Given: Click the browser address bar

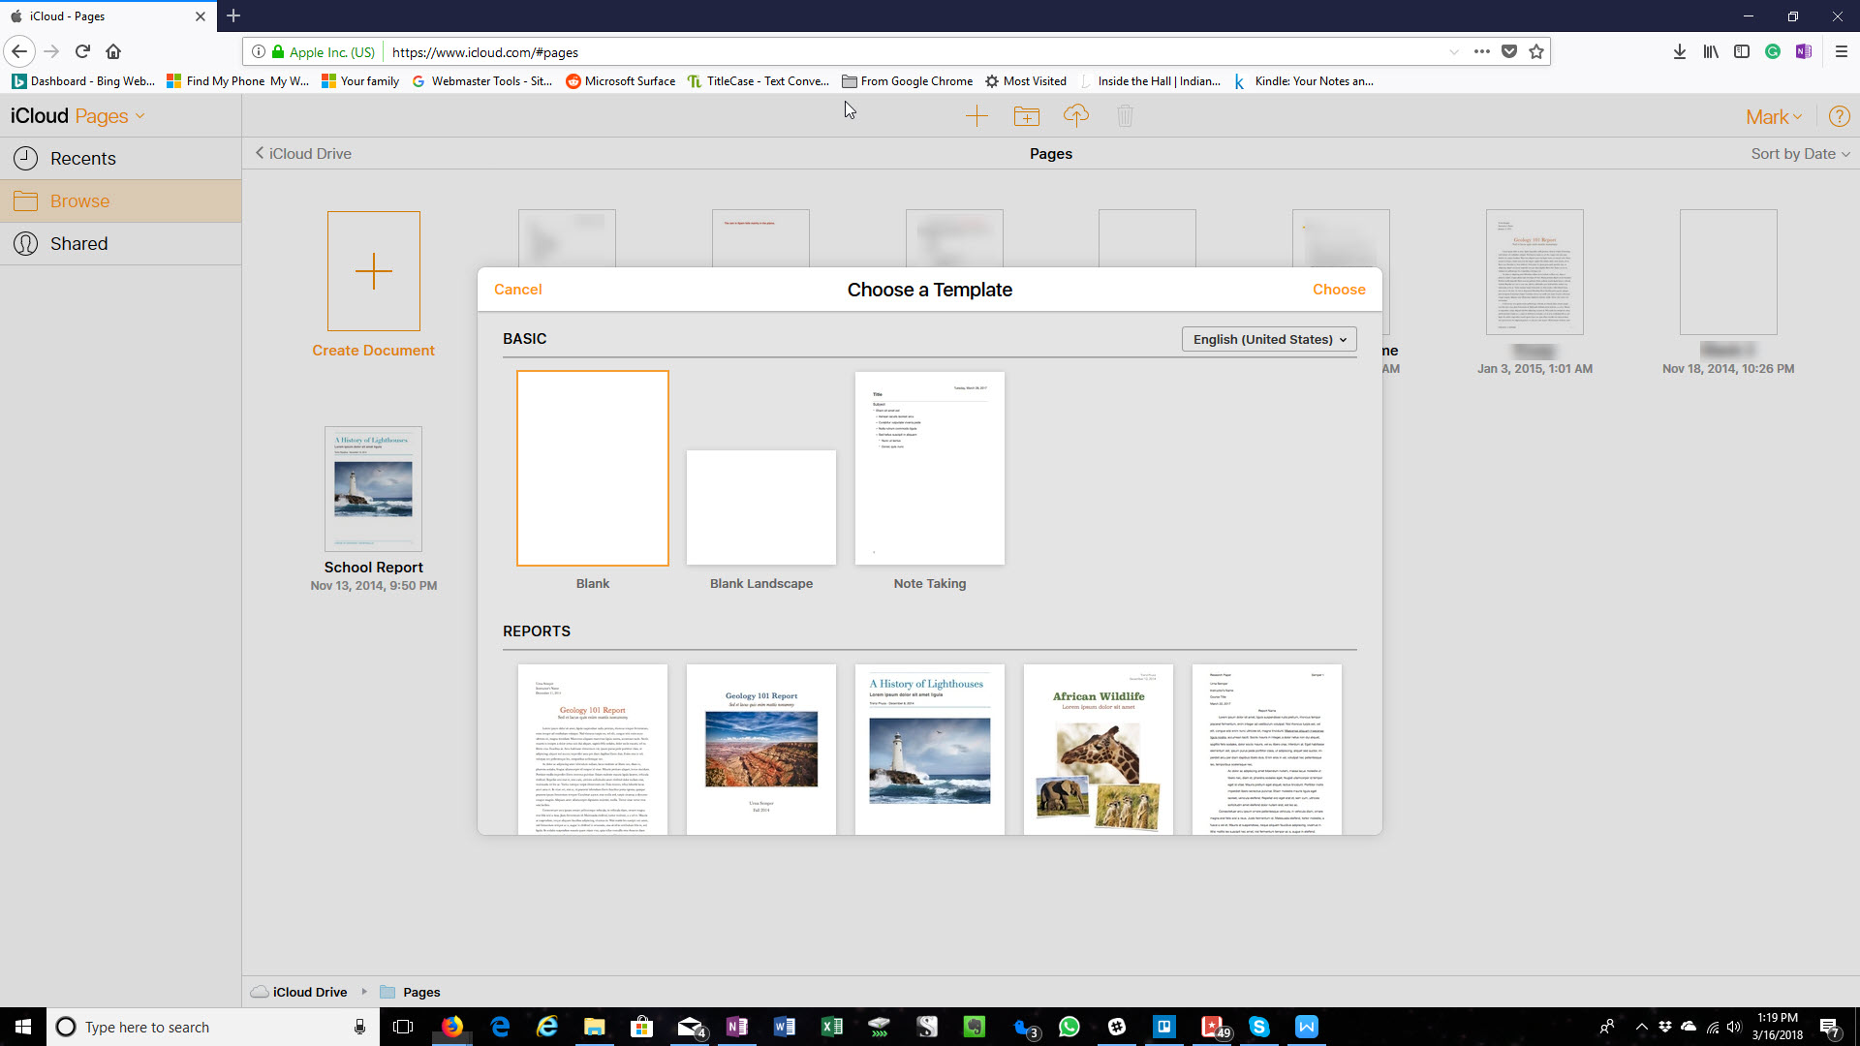Looking at the screenshot, I should click(x=775, y=51).
